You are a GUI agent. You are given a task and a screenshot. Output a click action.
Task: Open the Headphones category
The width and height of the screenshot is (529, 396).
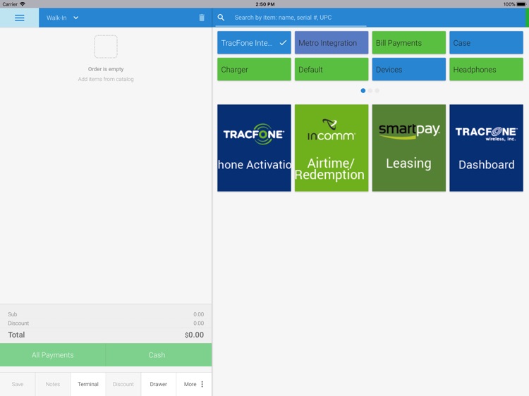tap(486, 70)
